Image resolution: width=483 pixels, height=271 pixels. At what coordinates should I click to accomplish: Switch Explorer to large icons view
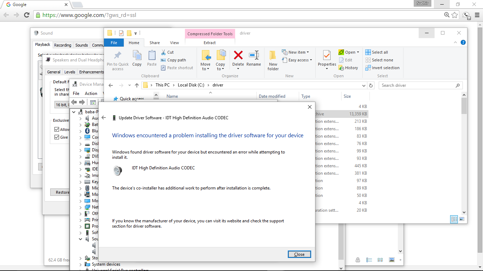(x=462, y=219)
